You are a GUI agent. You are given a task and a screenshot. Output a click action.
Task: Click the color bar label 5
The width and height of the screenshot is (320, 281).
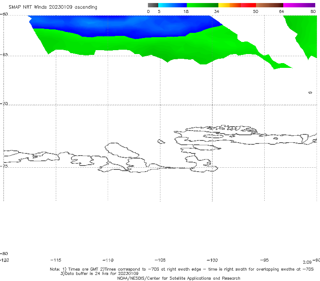[x=159, y=11]
